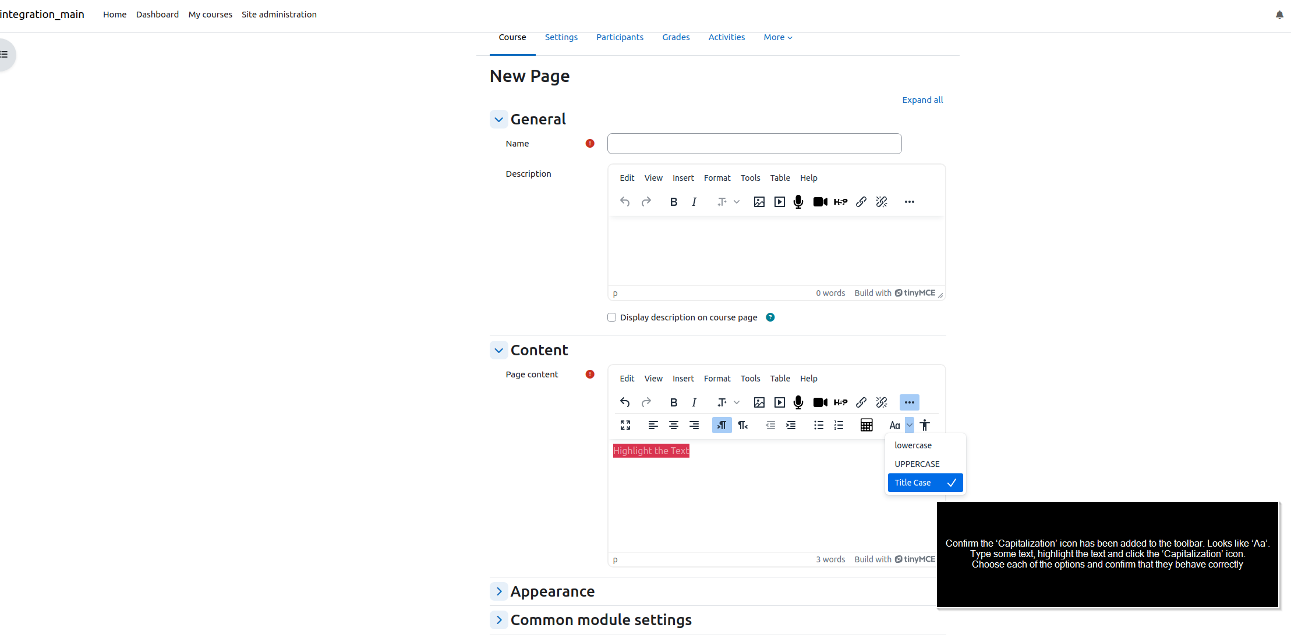
Task: Insert table via grid icon
Action: click(x=866, y=425)
